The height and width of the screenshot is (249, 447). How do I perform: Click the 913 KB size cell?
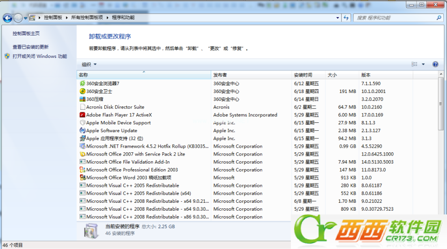tap(348, 178)
